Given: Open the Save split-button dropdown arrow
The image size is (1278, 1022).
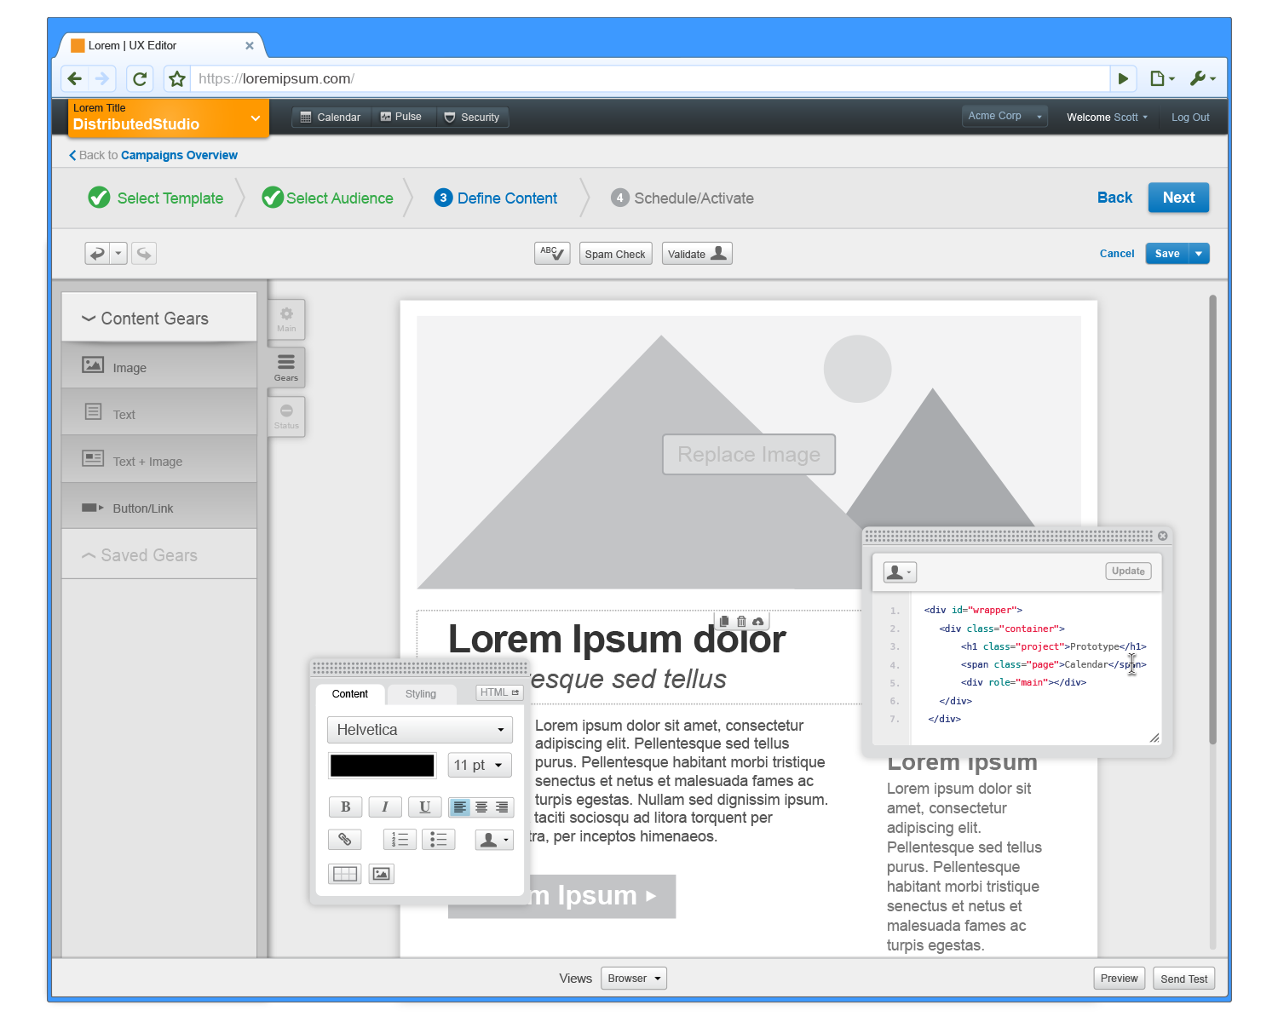Looking at the screenshot, I should click(1200, 254).
